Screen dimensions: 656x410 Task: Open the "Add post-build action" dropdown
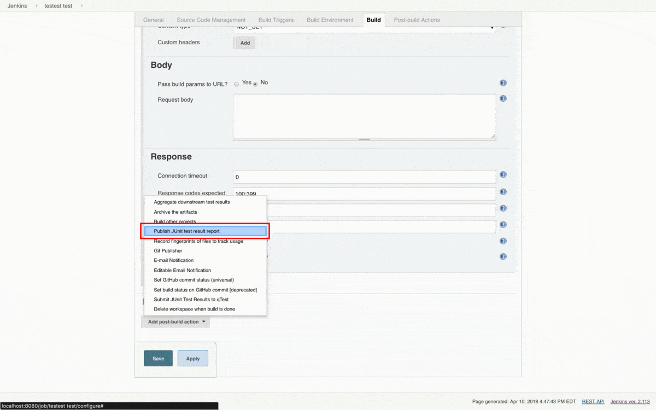point(175,322)
